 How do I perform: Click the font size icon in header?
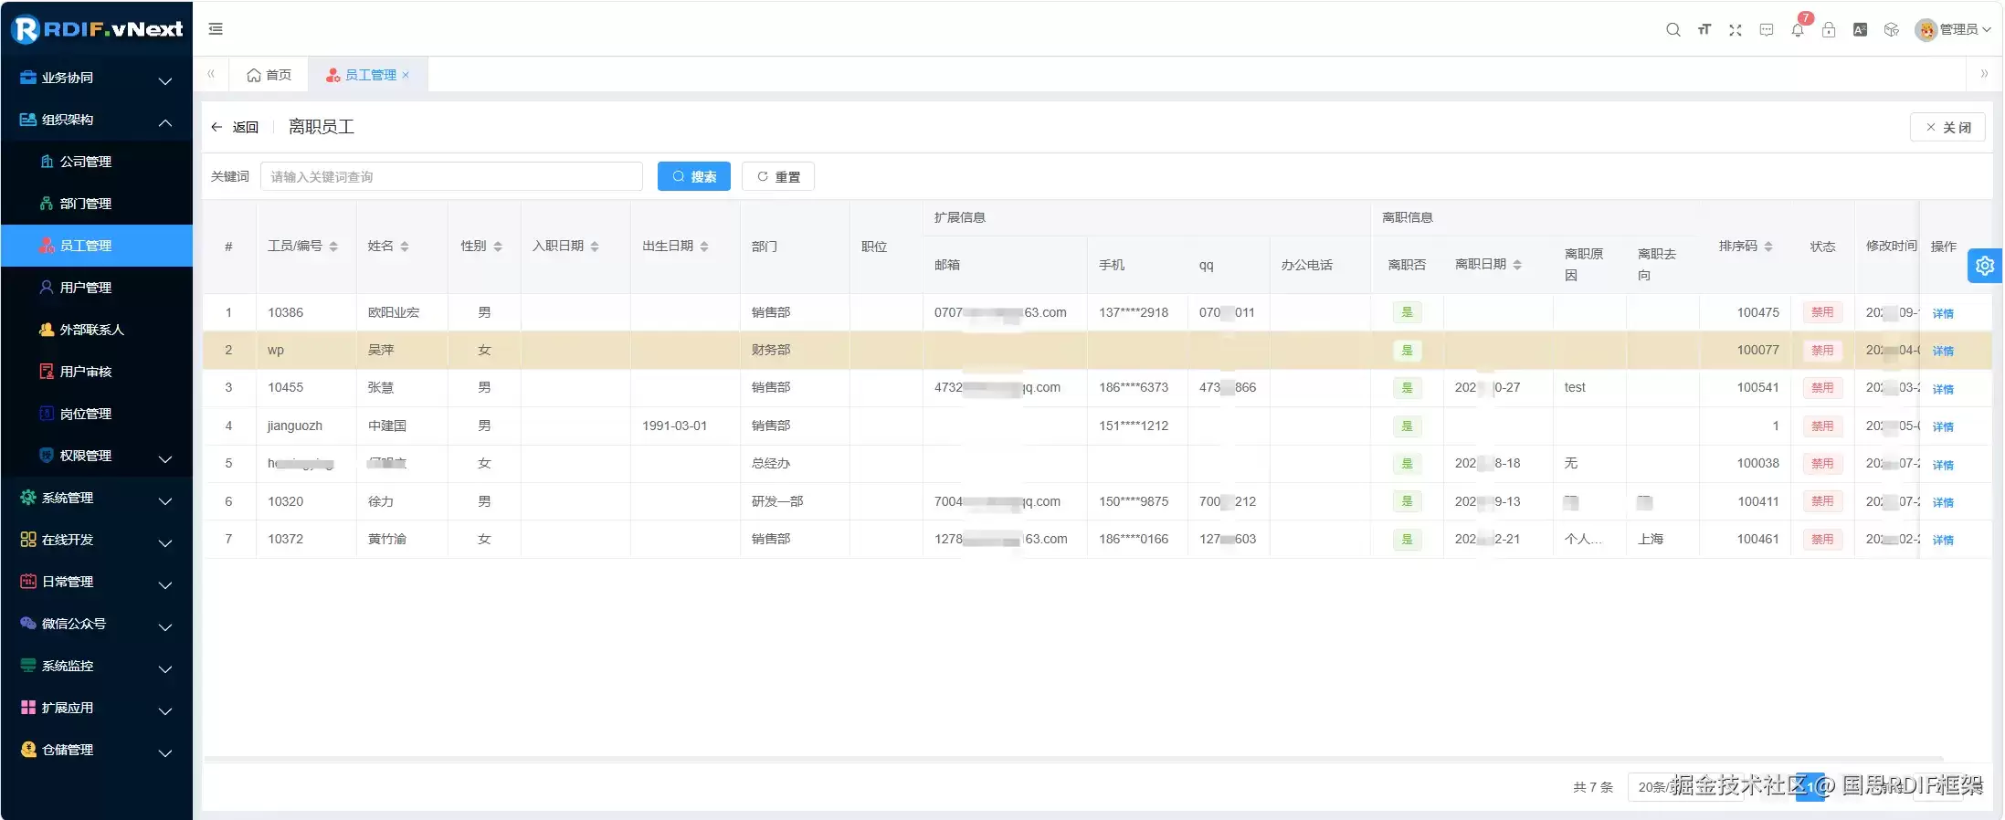tap(1704, 29)
